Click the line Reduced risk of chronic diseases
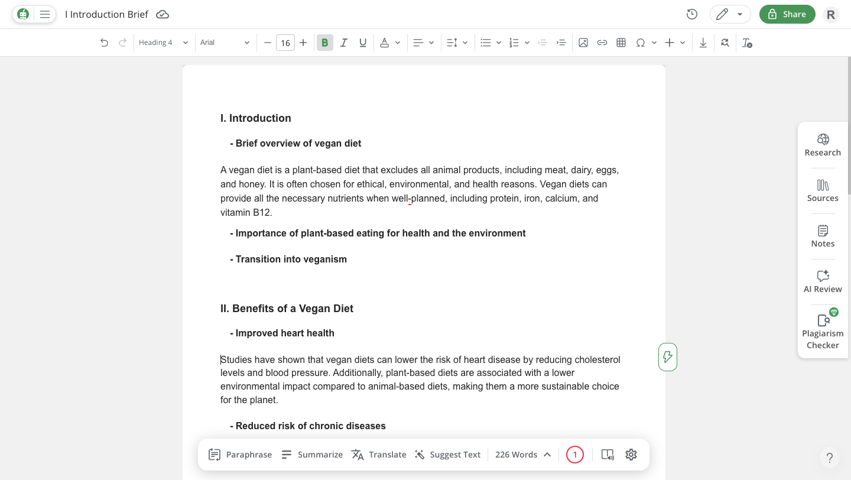The image size is (851, 480). click(x=308, y=426)
